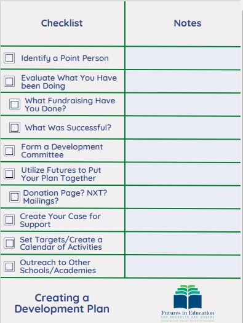This screenshot has height=323, width=243.
Task: Click notes field for Outreach to Other Schools
Action: click(x=183, y=266)
